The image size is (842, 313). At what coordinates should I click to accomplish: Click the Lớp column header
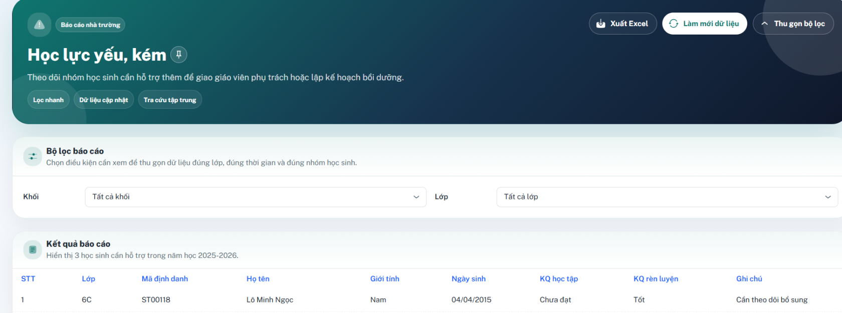[89, 278]
